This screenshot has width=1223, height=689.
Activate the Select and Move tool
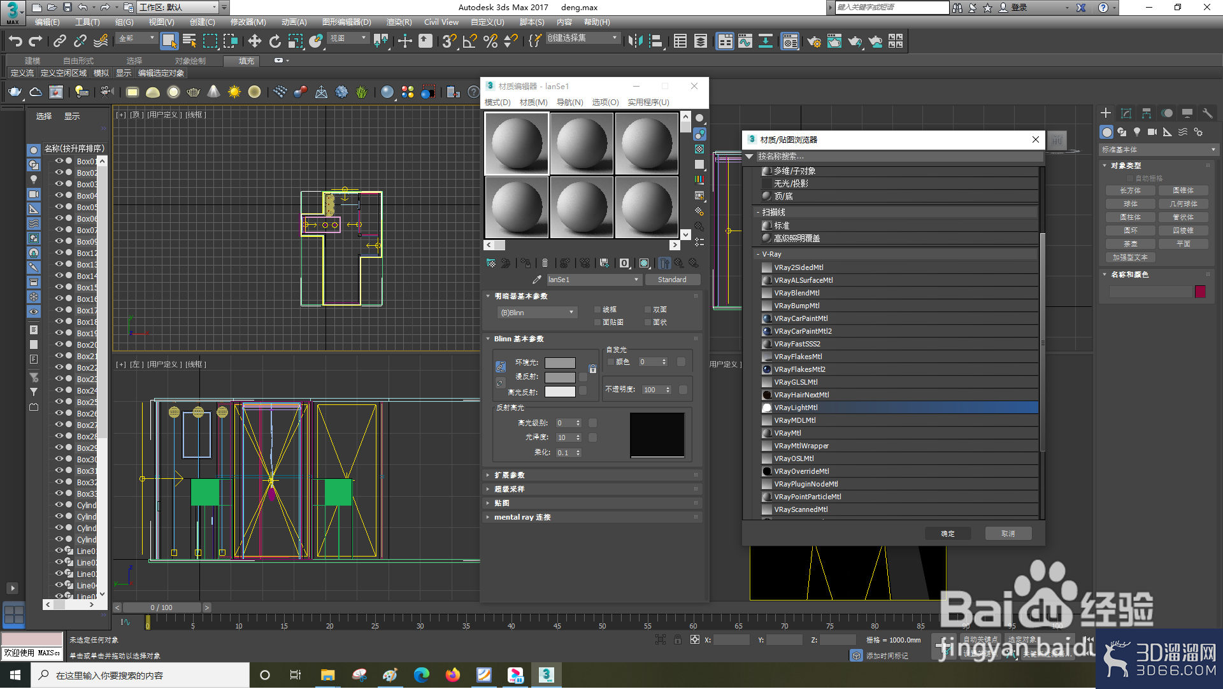[x=255, y=41]
